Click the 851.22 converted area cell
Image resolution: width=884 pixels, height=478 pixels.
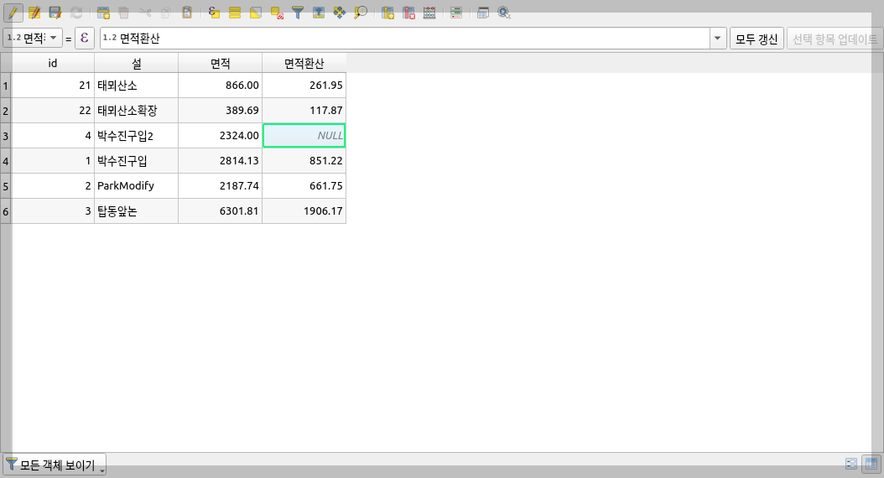pos(304,161)
